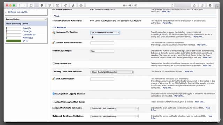Viewport: 223px width, 125px height.
Task: Click the snowflake-shaped toolbar icon
Action: 81,6
